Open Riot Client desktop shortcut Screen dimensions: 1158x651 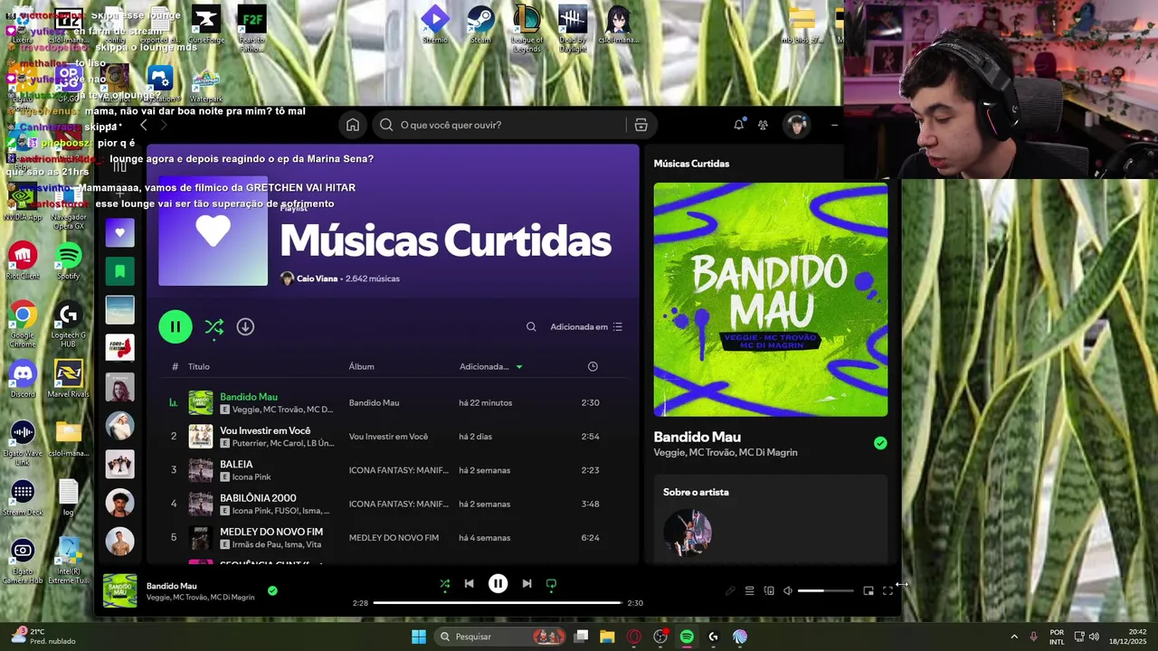click(x=23, y=260)
